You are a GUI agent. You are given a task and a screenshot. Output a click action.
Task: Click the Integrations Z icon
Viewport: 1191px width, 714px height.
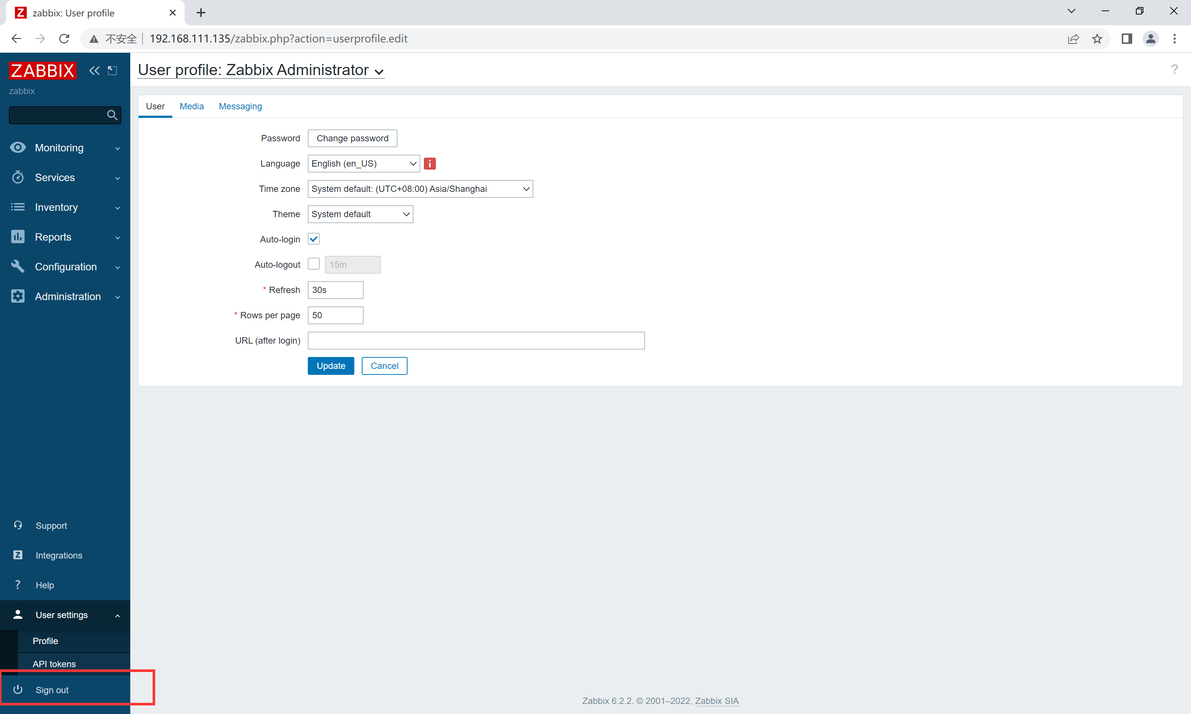click(x=18, y=555)
